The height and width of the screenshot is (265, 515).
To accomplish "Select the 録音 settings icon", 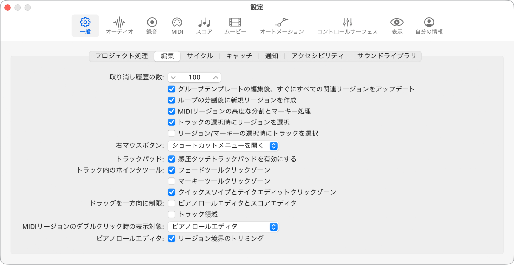I will tap(151, 25).
